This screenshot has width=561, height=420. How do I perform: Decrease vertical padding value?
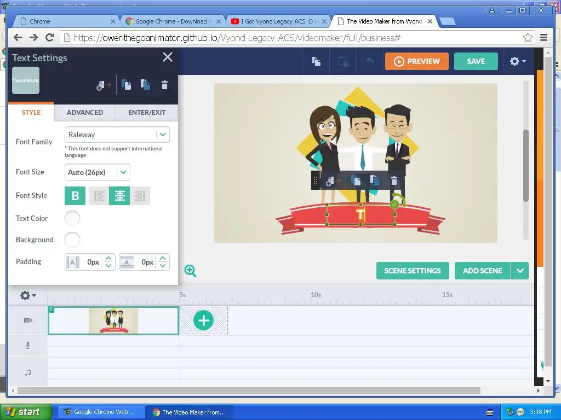(163, 266)
